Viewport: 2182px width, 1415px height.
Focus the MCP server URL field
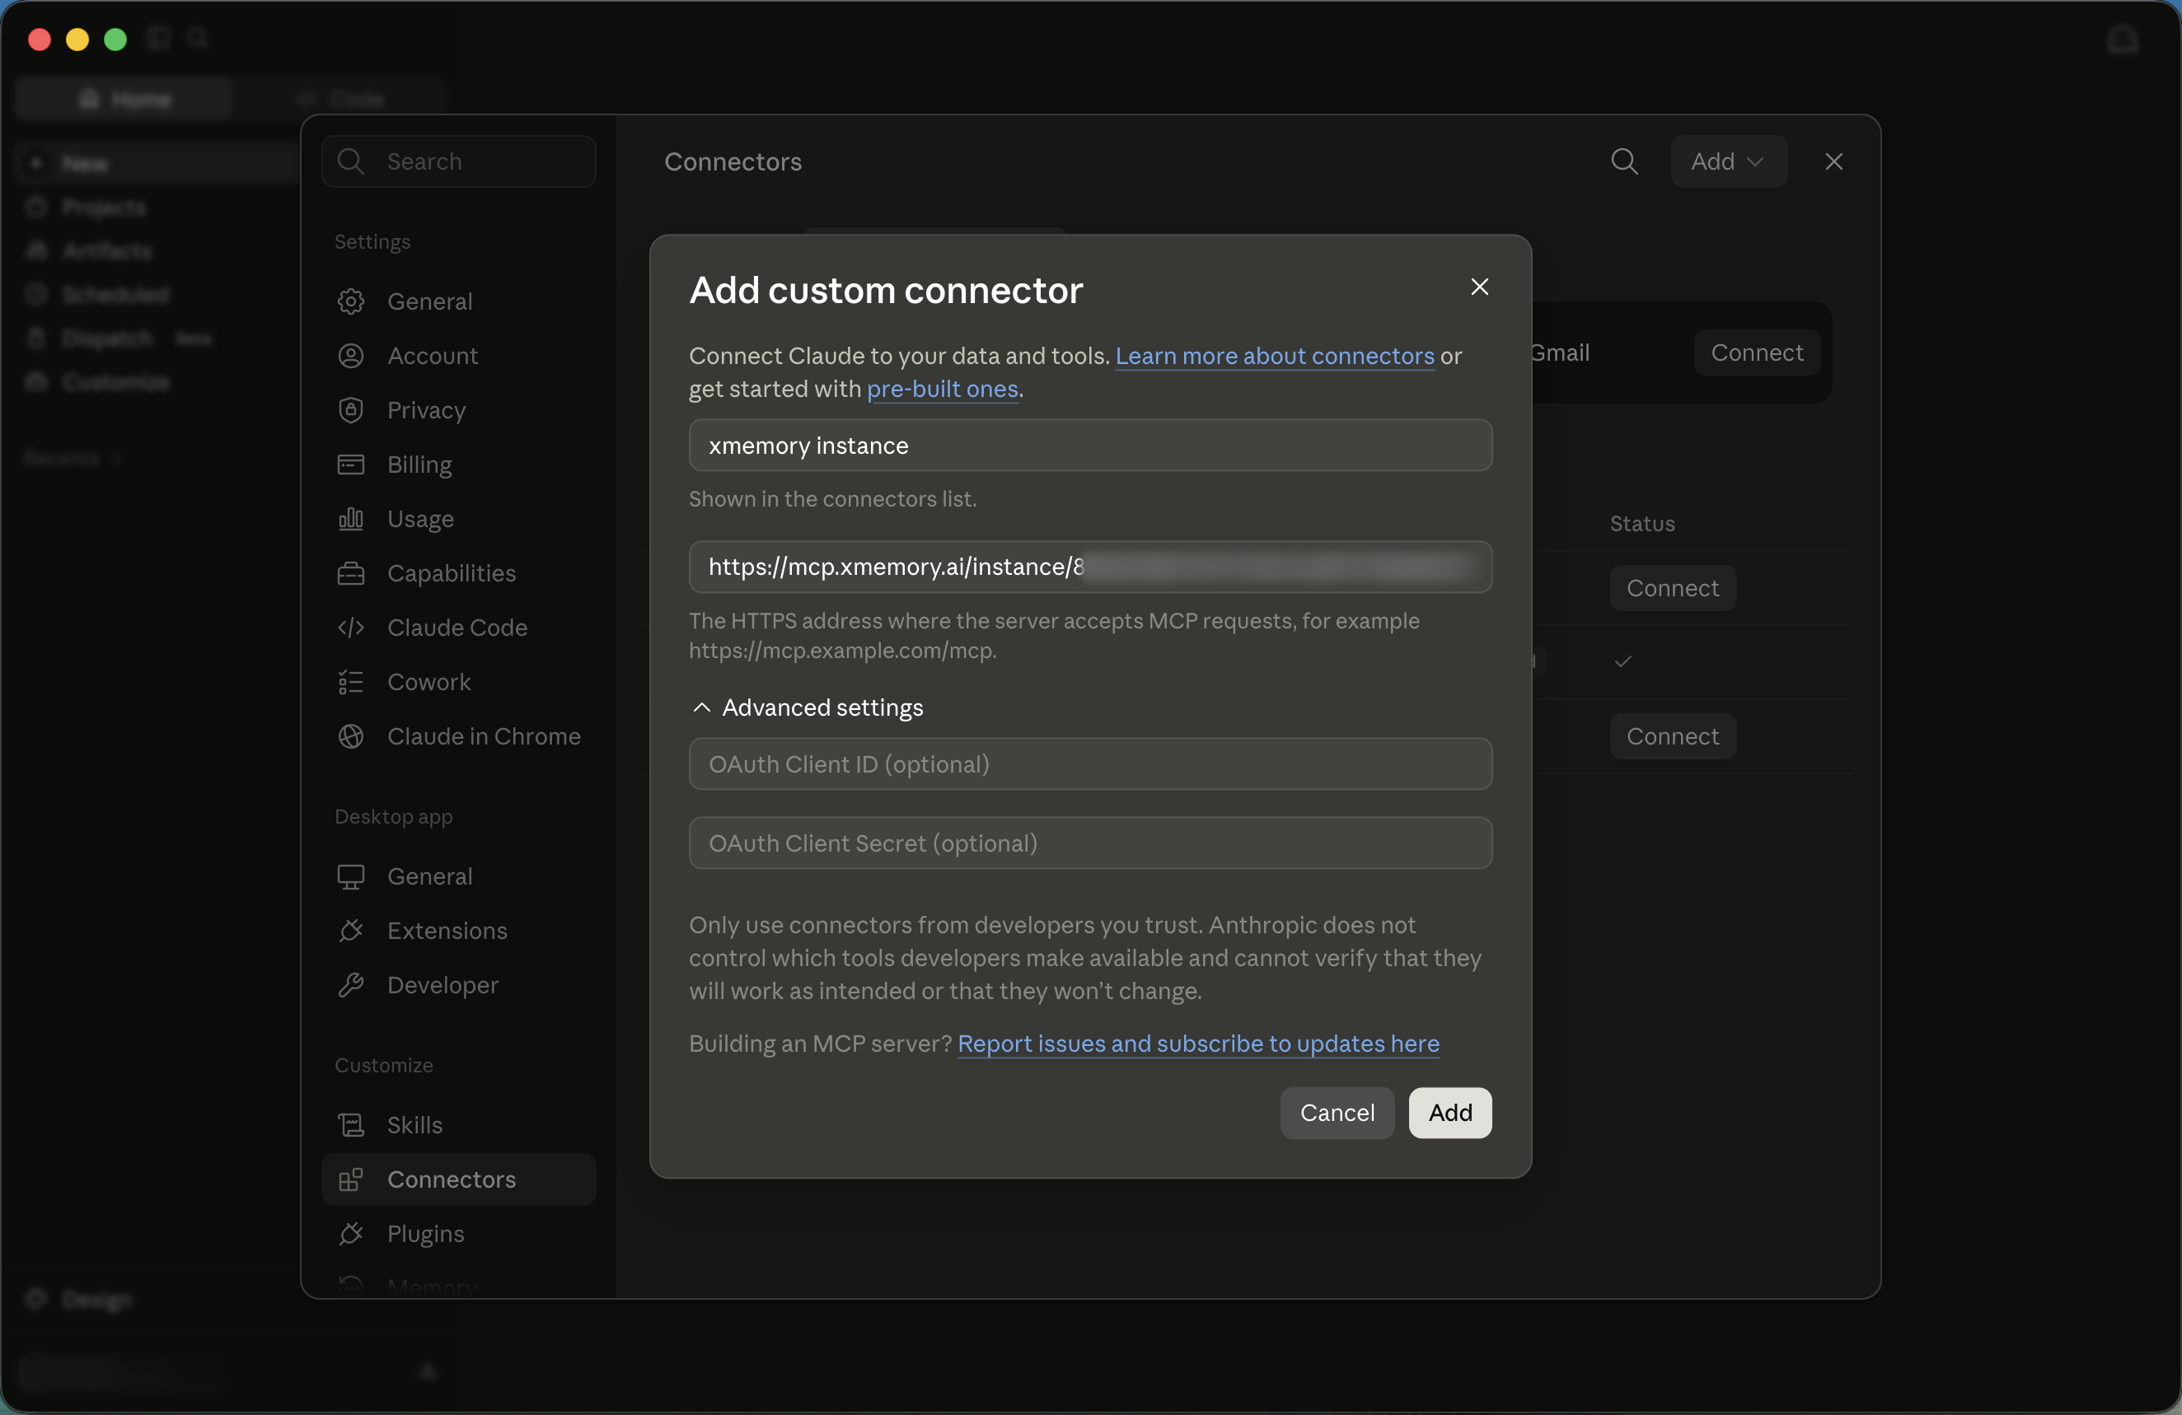tap(1090, 567)
